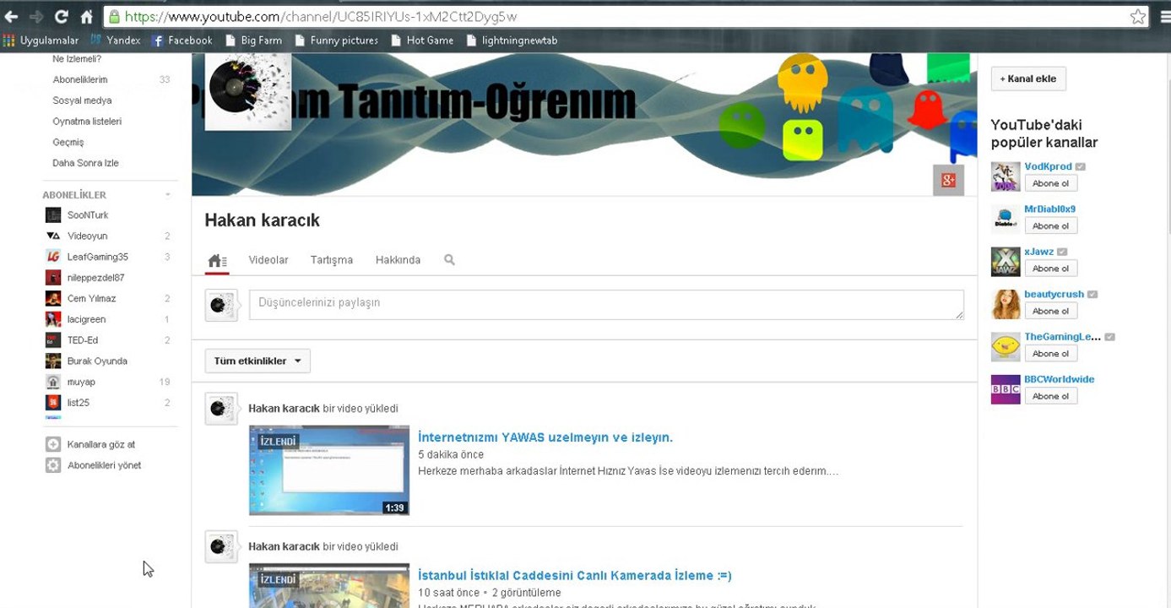The width and height of the screenshot is (1171, 608).
Task: Open Daha Sonra İzle in the sidebar
Action: [x=85, y=163]
